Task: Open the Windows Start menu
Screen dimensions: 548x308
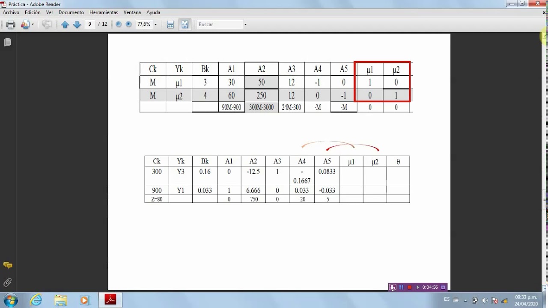Action: pos(10,300)
